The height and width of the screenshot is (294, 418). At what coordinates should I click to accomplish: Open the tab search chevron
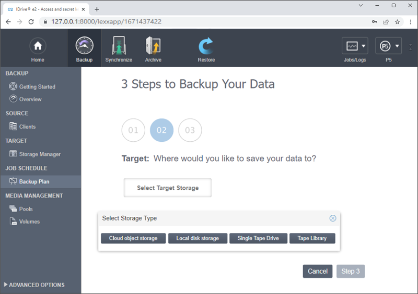pos(361,5)
